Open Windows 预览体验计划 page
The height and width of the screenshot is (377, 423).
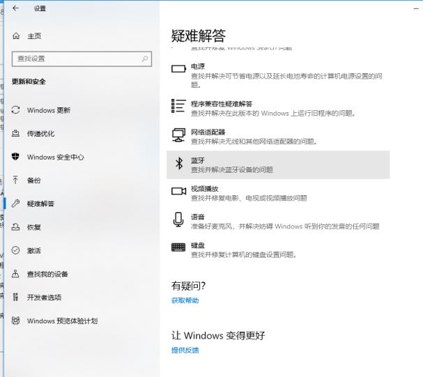coord(62,321)
